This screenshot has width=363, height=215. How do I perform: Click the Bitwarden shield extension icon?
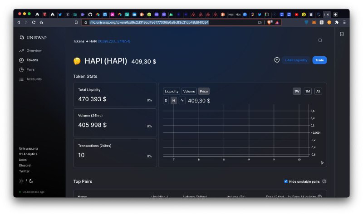pos(306,22)
